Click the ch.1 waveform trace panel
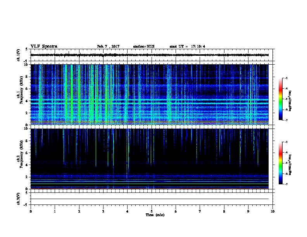This screenshot has width=307, height=237. click(x=152, y=55)
